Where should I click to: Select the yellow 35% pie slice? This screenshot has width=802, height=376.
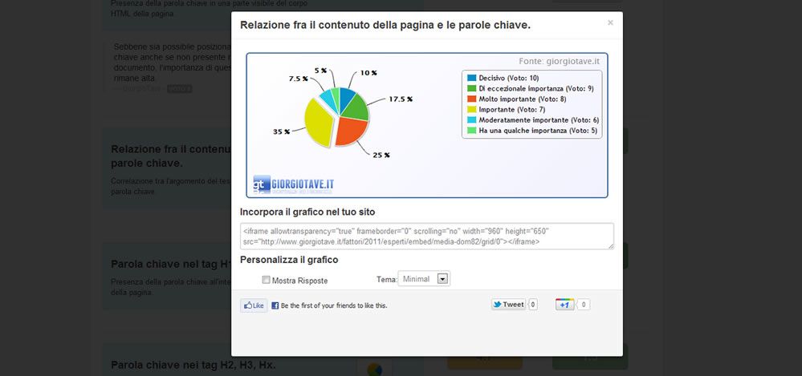(x=315, y=122)
